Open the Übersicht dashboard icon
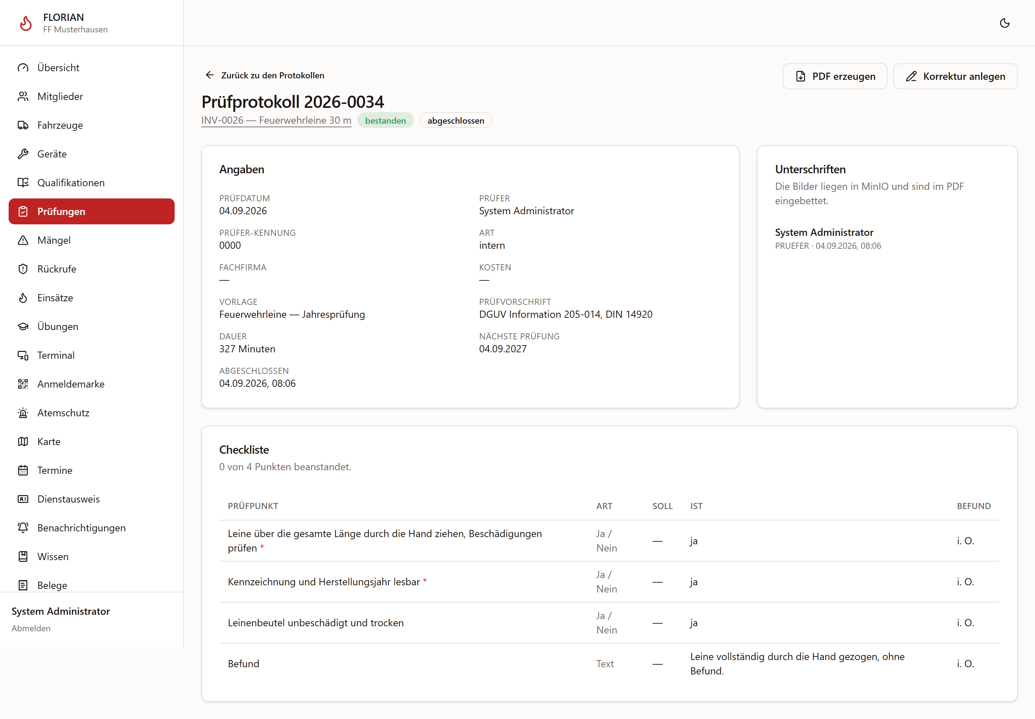 point(23,68)
